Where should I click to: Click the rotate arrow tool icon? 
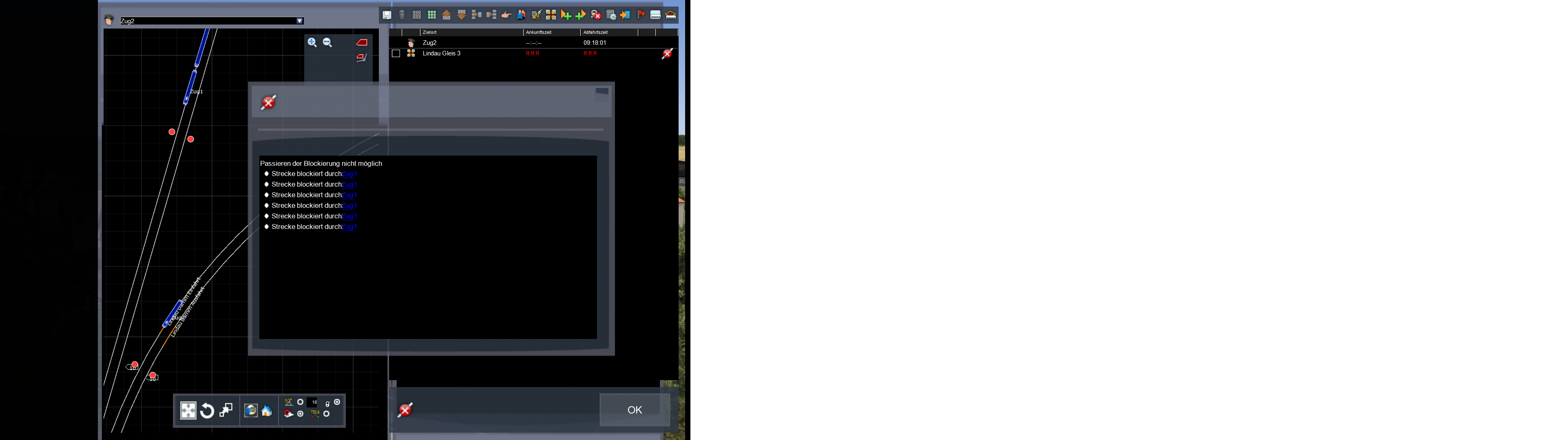[x=207, y=411]
